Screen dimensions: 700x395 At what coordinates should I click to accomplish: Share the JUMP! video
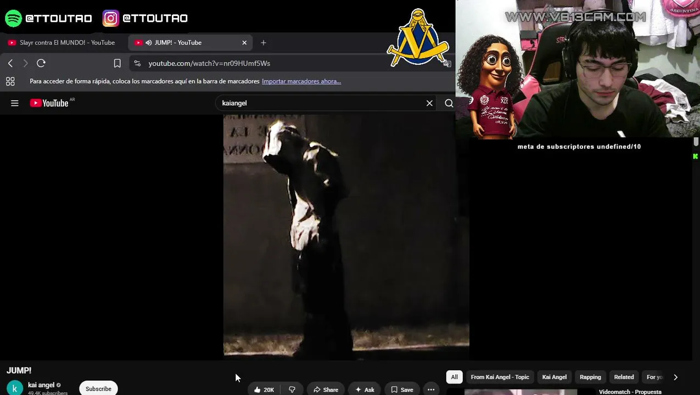click(326, 390)
